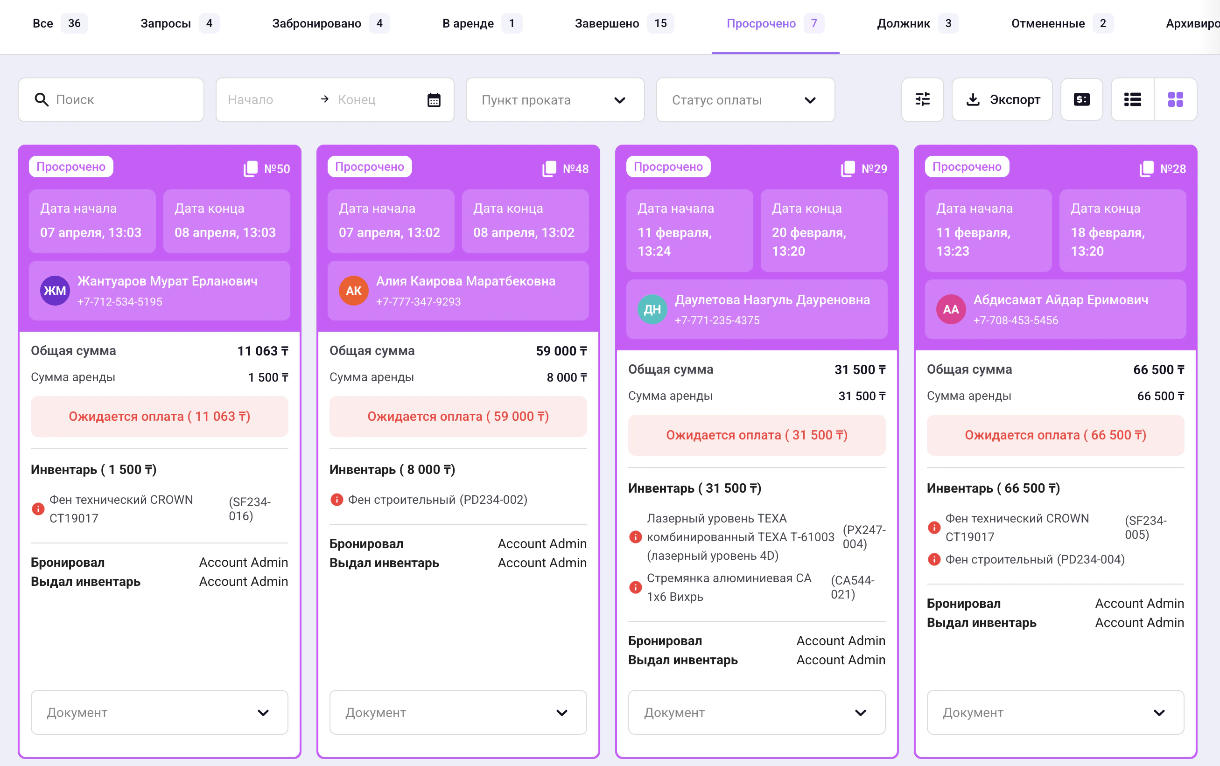Copy order number №50 icon
The image size is (1220, 766).
pos(250,168)
